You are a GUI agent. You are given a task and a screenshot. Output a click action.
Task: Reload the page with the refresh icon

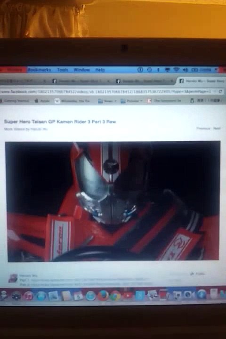(220, 91)
